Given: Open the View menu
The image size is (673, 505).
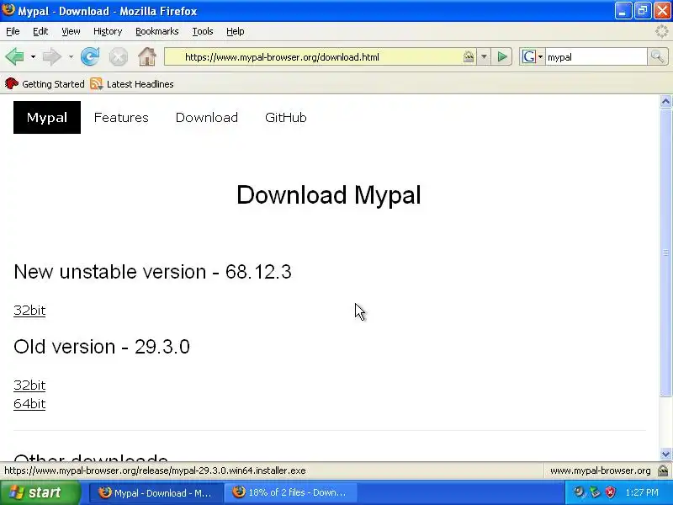Looking at the screenshot, I should tap(71, 31).
